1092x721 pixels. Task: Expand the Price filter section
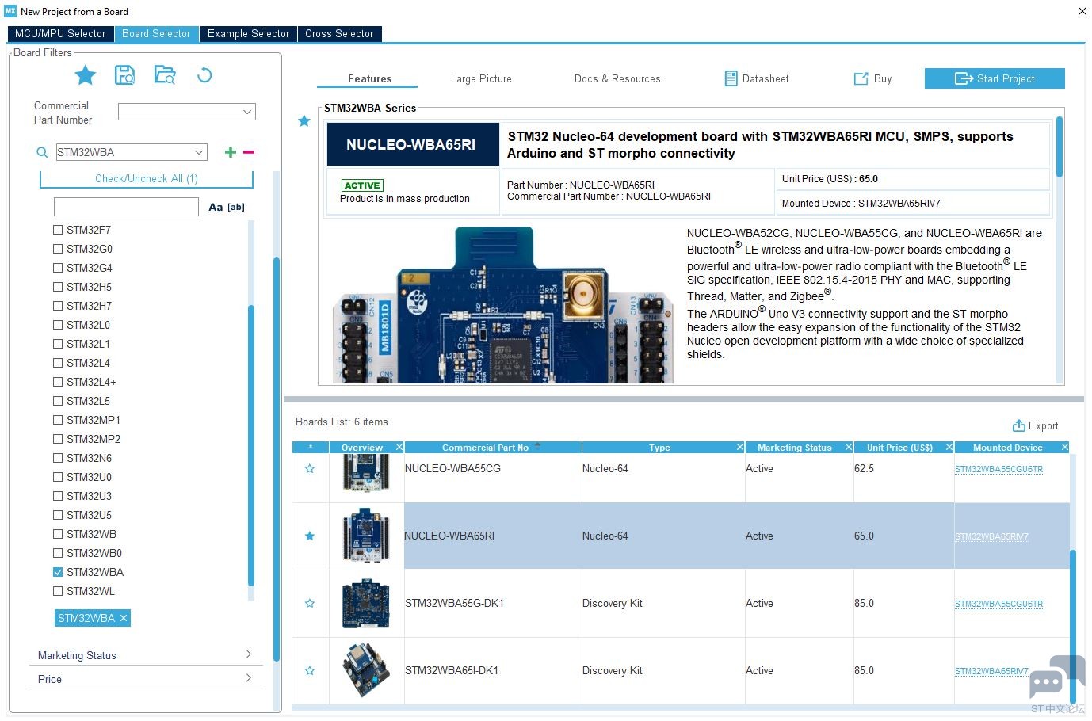[146, 679]
